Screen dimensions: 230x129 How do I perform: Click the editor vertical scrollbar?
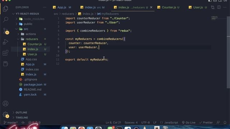pyautogui.click(x=228, y=53)
